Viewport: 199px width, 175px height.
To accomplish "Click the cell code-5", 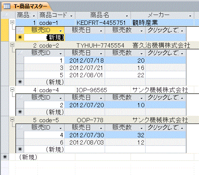I will click(56, 120).
